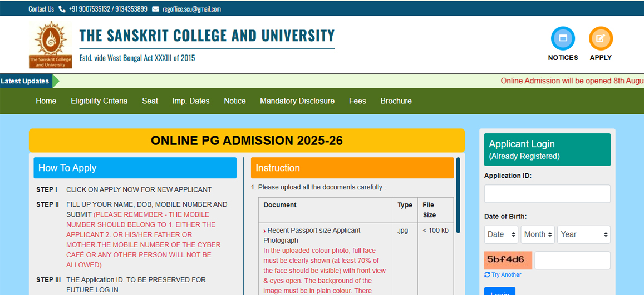
Task: Open the Month dropdown
Action: [538, 234]
